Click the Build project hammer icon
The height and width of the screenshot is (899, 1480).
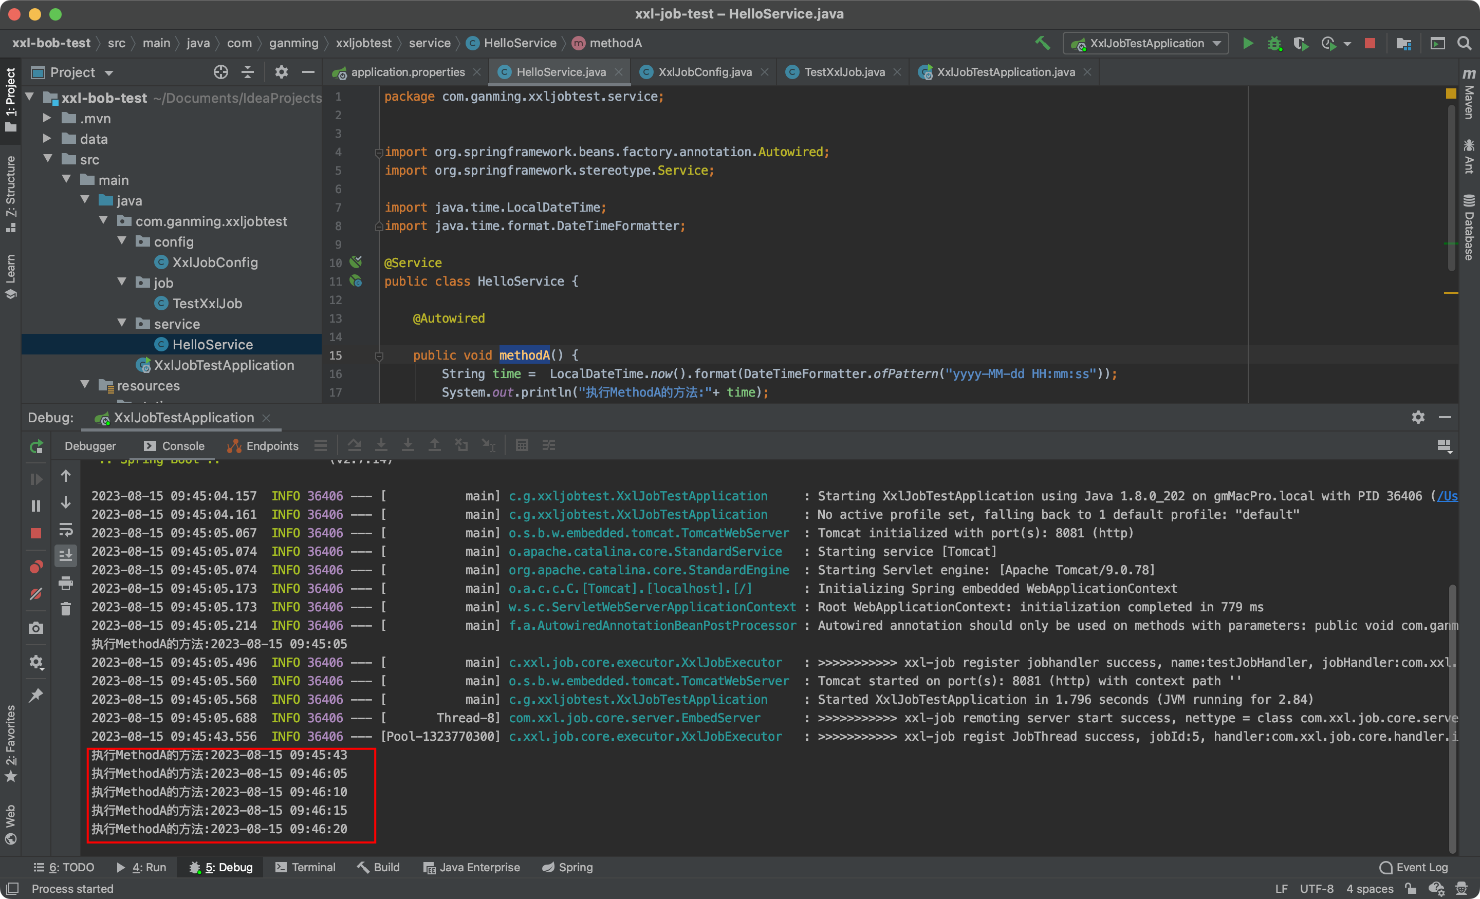pyautogui.click(x=1042, y=43)
